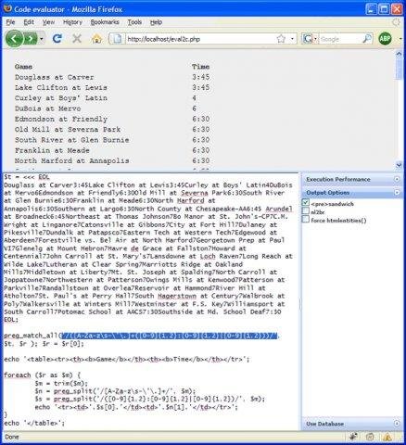Click the magnifier search icon
Image resolution: width=406 pixels, height=445 pixels.
click(367, 39)
